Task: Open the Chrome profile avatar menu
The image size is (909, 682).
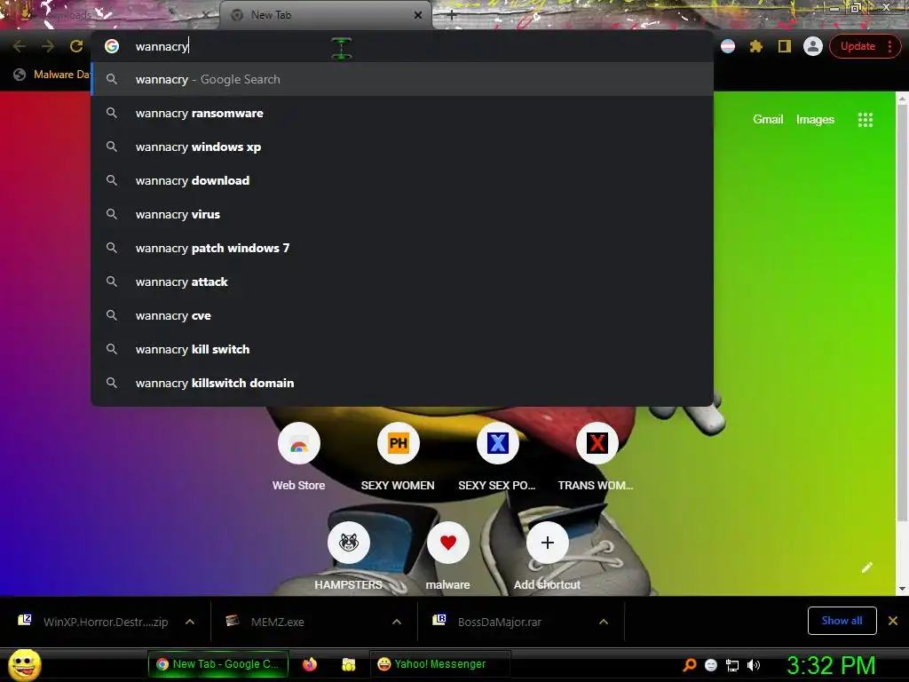Action: [x=813, y=46]
